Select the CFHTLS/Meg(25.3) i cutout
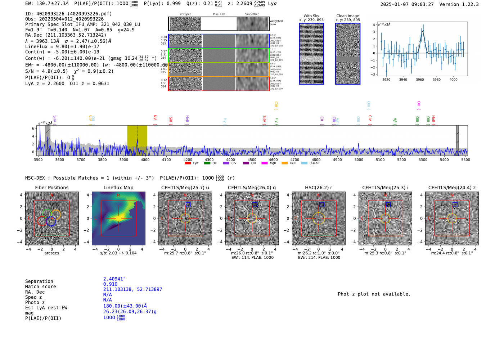 click(385, 218)
